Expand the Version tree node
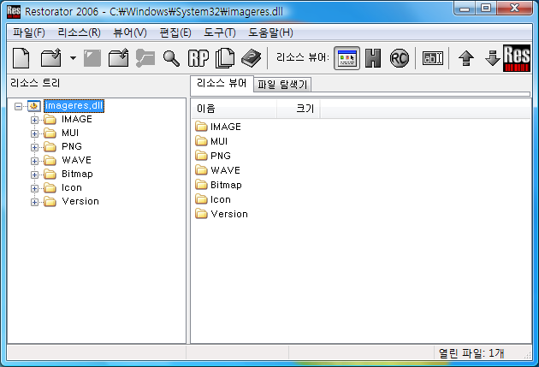Image resolution: width=539 pixels, height=367 pixels. 34,203
